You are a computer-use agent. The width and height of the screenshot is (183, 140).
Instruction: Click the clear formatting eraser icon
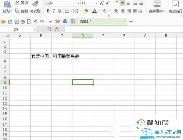105,11
